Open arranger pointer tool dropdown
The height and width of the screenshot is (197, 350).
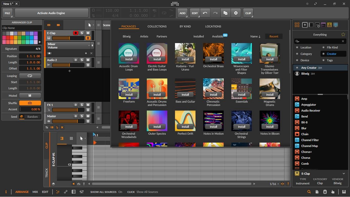click(94, 25)
